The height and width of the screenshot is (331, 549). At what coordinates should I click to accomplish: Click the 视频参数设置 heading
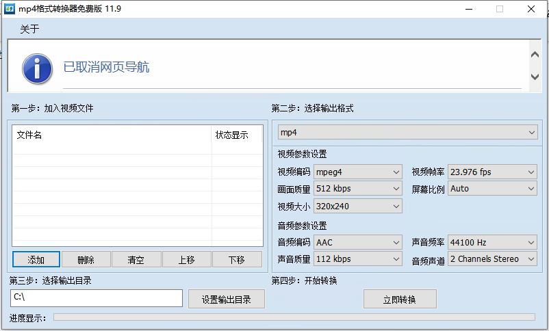tap(302, 154)
